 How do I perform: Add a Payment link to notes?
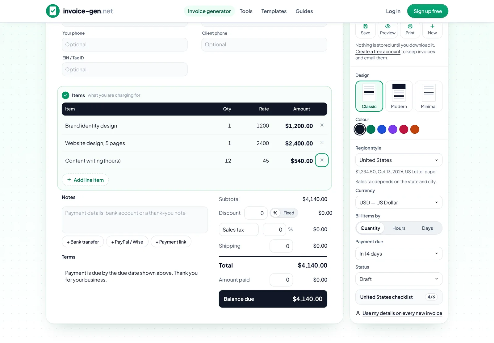pyautogui.click(x=171, y=242)
